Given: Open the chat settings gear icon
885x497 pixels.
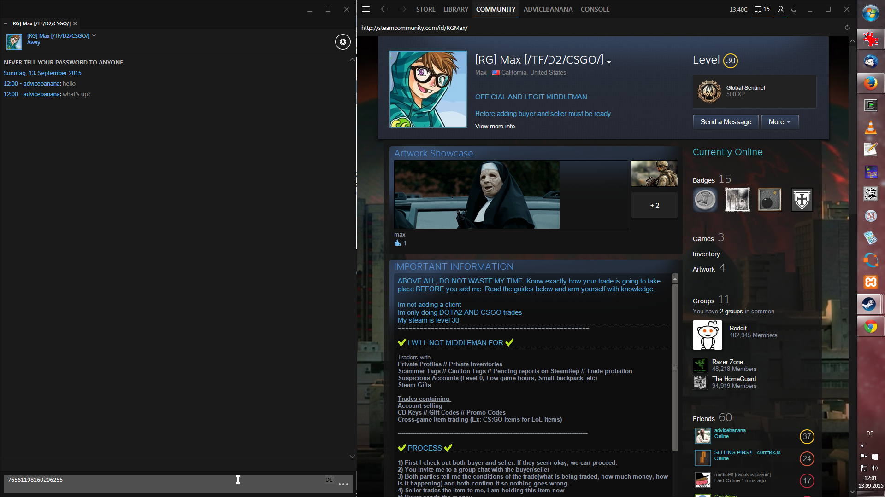Looking at the screenshot, I should [x=342, y=42].
